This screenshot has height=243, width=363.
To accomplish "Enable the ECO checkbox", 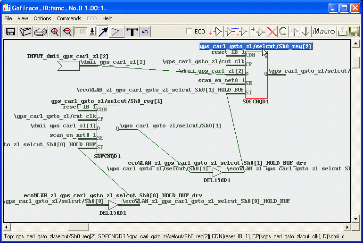I will 189,32.
